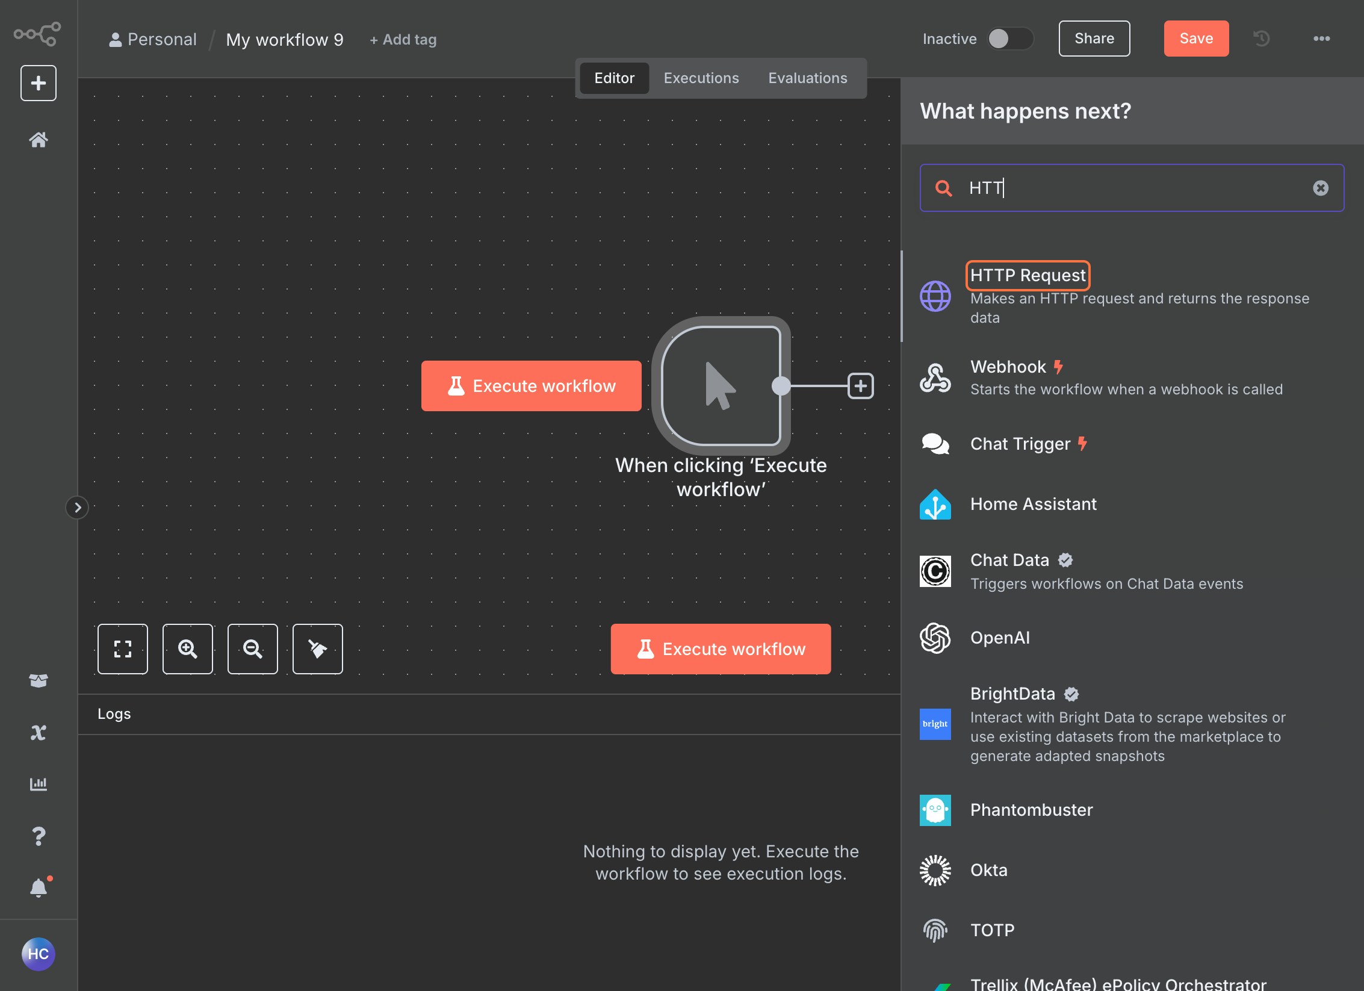Expand the collapsed left sidebar
Viewport: 1364px width, 991px height.
[77, 508]
